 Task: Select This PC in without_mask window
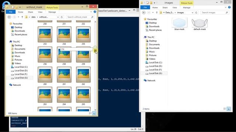pos(16,41)
